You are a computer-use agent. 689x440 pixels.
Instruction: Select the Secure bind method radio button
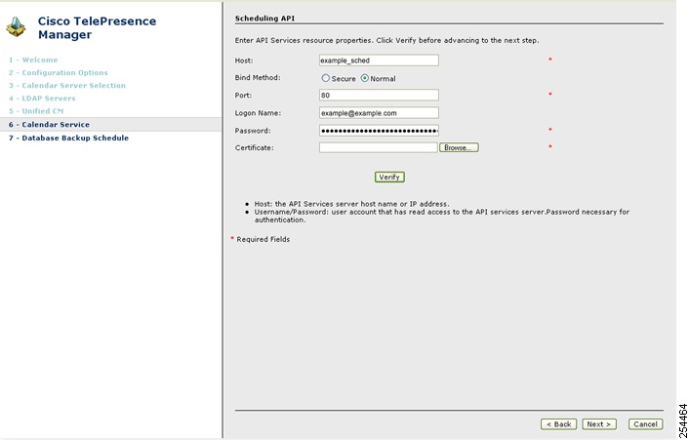coord(326,78)
